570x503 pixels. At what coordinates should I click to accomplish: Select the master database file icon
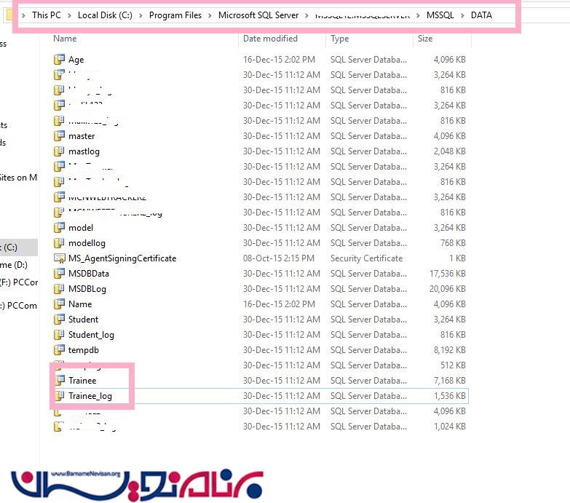[59, 136]
